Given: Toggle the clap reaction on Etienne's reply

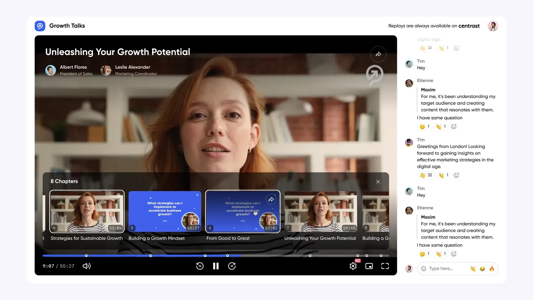Looking at the screenshot, I should tap(441, 127).
